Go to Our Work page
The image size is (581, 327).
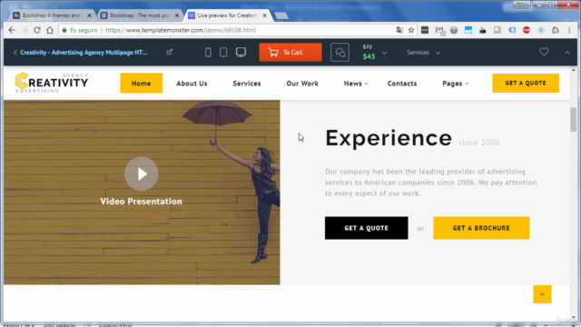pyautogui.click(x=302, y=84)
